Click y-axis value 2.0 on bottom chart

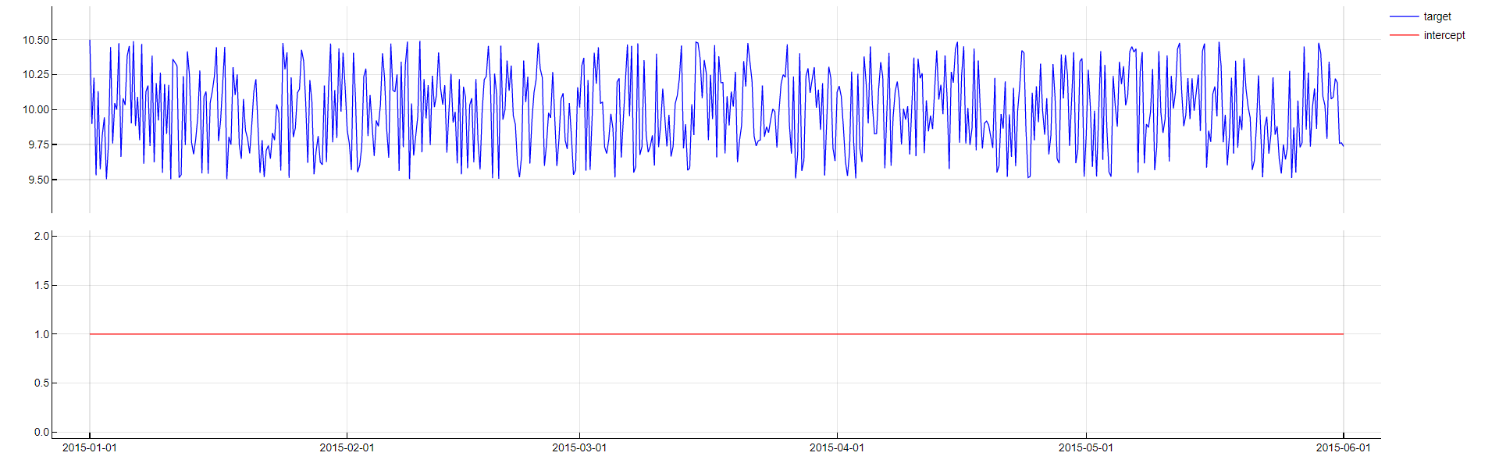point(42,236)
